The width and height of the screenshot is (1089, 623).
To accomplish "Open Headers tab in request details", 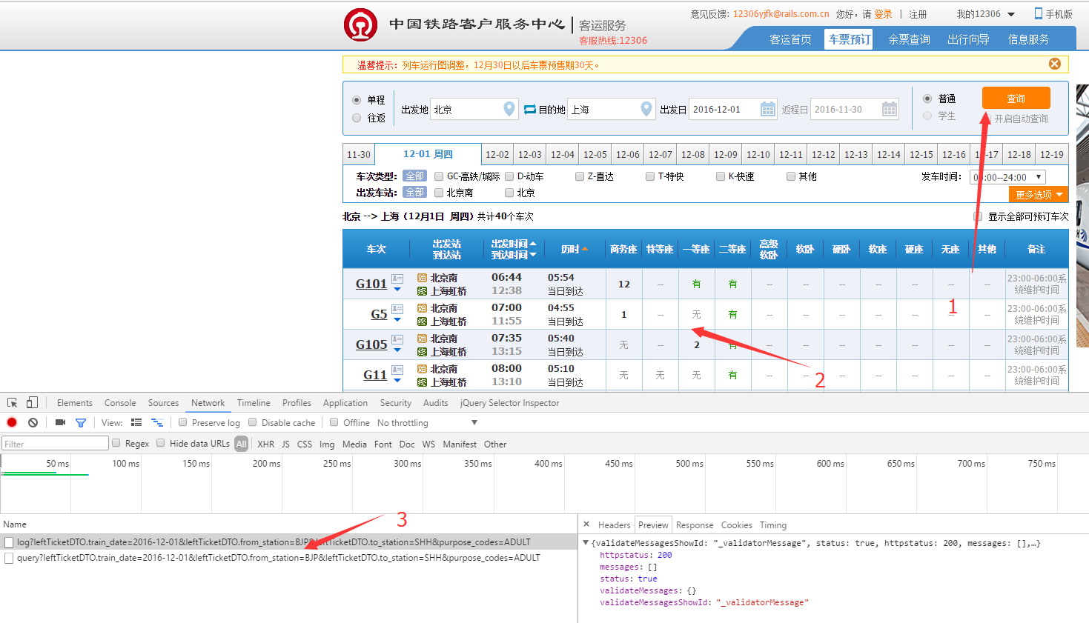I will tap(615, 525).
